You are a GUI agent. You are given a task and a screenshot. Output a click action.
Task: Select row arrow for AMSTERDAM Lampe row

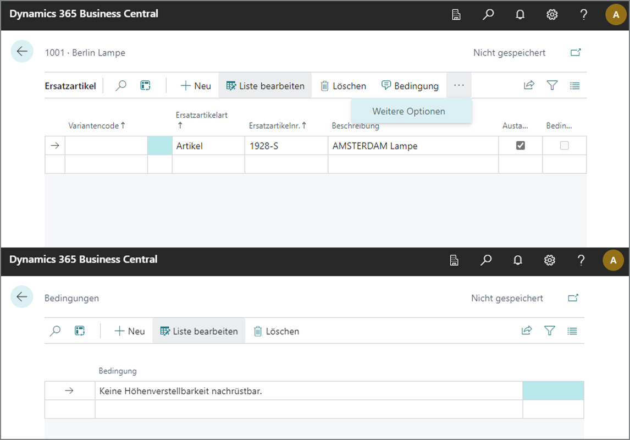point(55,145)
